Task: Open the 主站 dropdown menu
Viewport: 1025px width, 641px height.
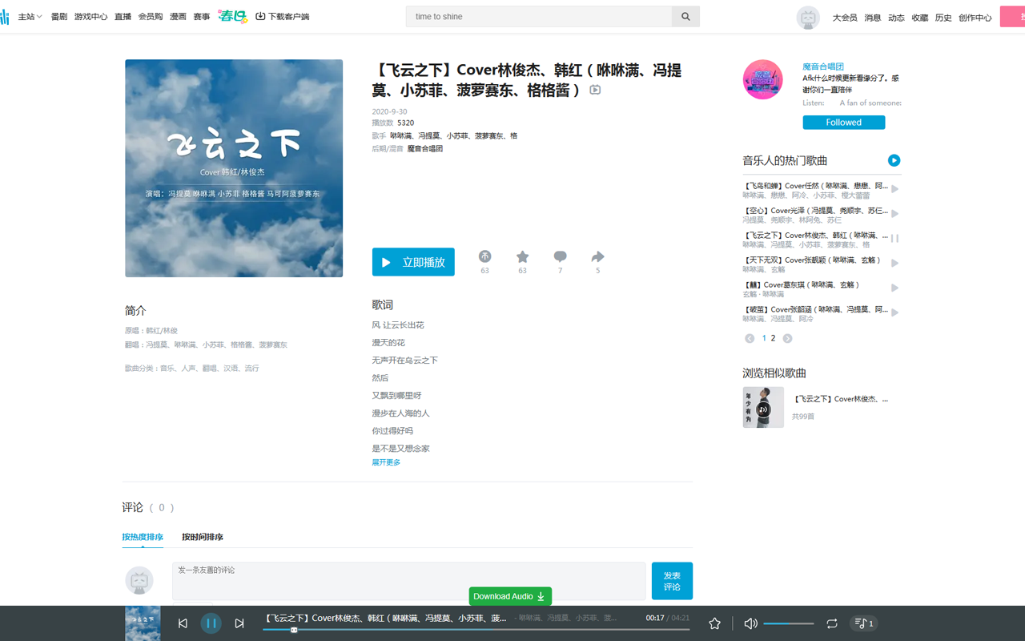Action: pos(30,16)
